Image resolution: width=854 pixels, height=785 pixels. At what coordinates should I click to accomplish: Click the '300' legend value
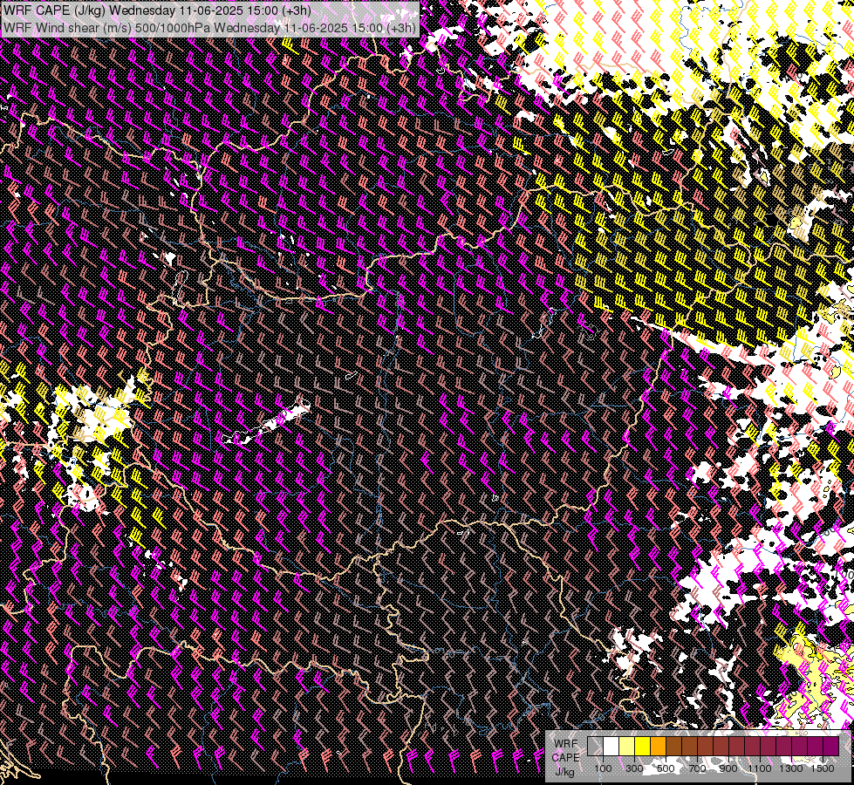pyautogui.click(x=634, y=768)
